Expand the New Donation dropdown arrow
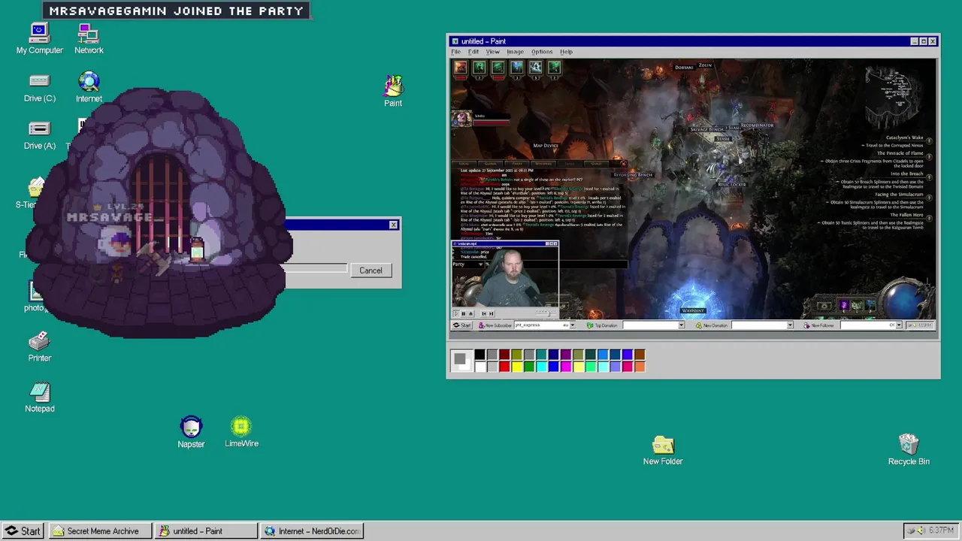This screenshot has height=541, width=962. (790, 325)
